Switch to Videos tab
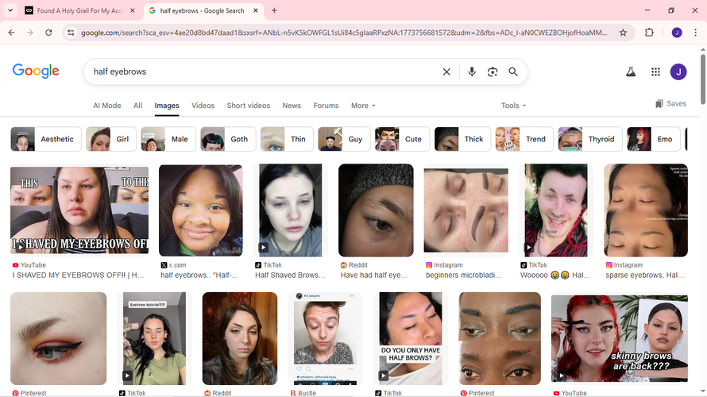Viewport: 707px width, 397px height. (203, 106)
